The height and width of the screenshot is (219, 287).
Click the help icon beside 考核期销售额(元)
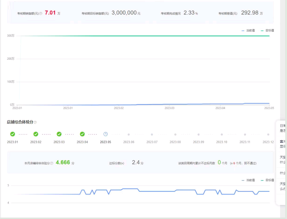pos(41,13)
